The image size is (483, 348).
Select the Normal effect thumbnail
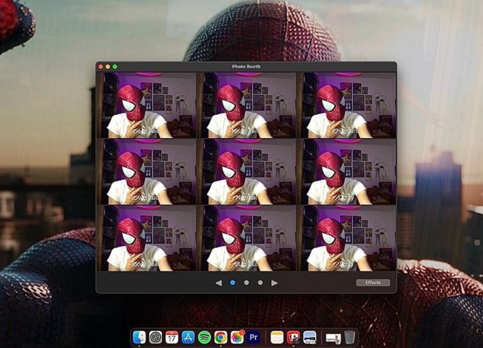[246, 172]
